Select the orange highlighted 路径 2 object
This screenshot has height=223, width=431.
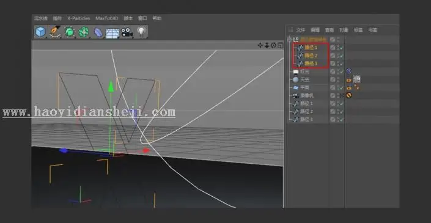[x=311, y=56]
